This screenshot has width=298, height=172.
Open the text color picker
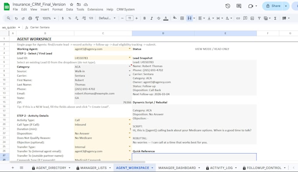(166, 18)
